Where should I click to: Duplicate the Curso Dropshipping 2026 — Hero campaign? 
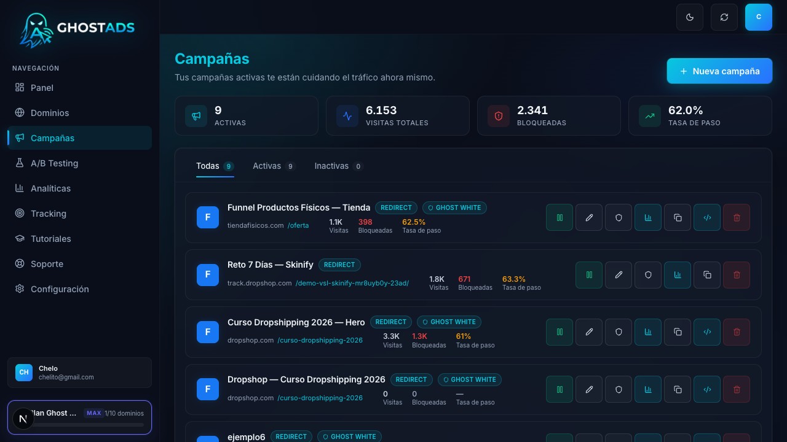678,332
